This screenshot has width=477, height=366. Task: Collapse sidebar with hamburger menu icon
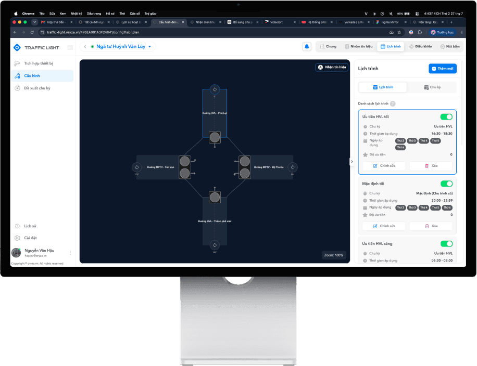70,47
